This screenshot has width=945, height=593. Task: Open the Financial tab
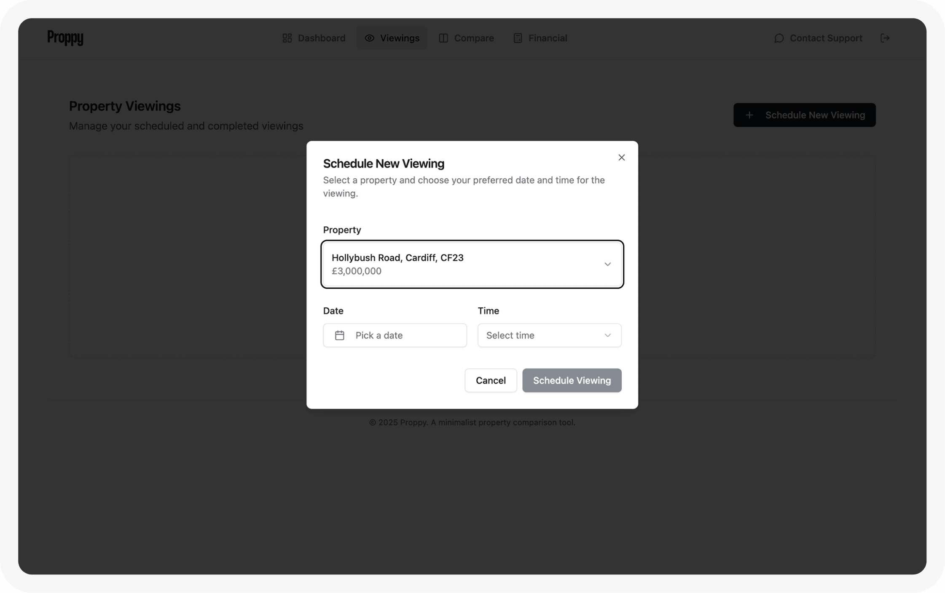[x=540, y=38]
